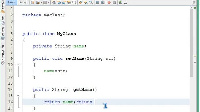Click line number 16 in the gutter
200x112 pixels.
(x=10, y=102)
